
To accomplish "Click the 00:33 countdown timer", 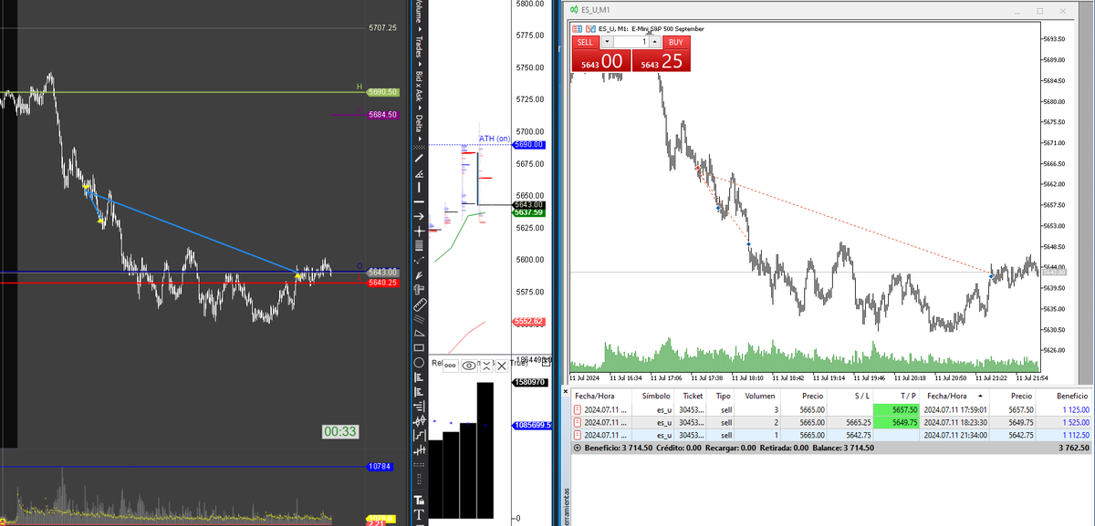I will point(339,431).
